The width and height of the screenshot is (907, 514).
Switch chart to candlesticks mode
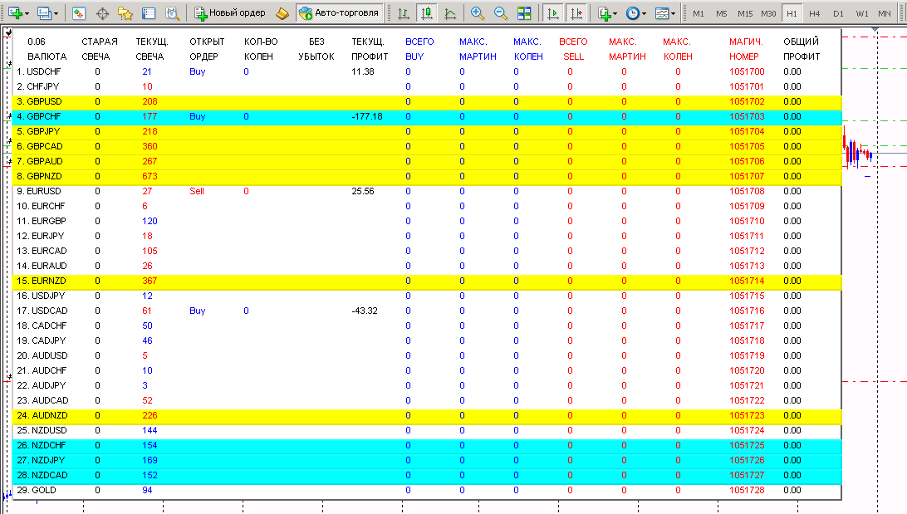point(427,13)
